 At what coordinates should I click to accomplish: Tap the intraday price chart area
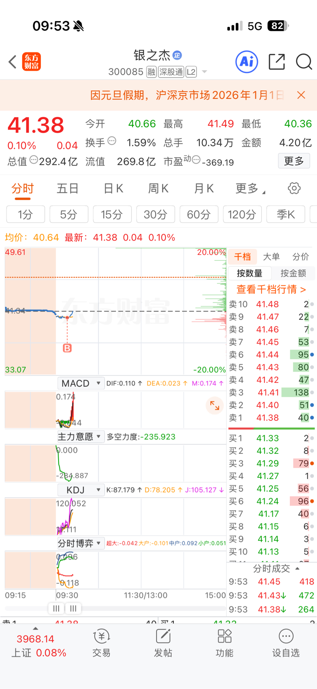coord(115,311)
